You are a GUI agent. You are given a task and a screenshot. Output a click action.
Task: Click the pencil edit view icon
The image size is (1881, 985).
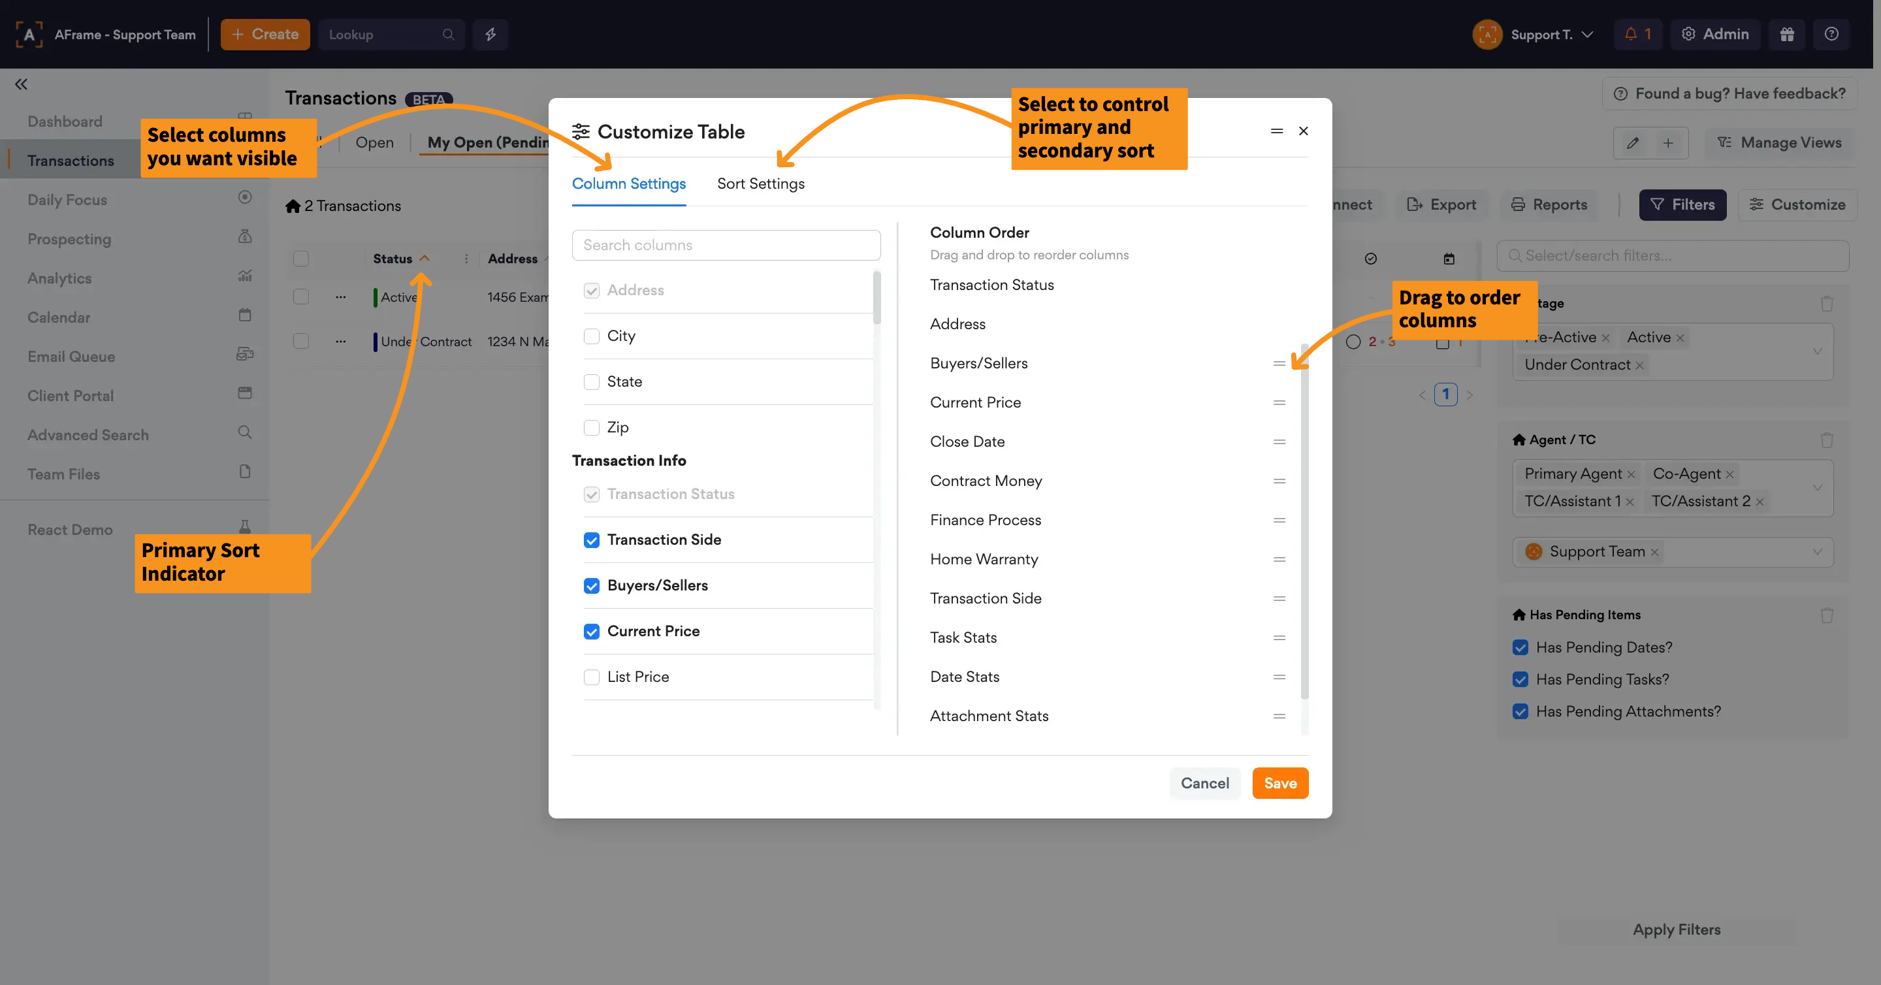(1633, 143)
